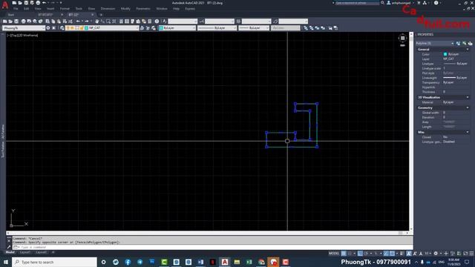Click Save in the Quick Access toolbar
The height and width of the screenshot is (267, 475).
click(26, 3)
